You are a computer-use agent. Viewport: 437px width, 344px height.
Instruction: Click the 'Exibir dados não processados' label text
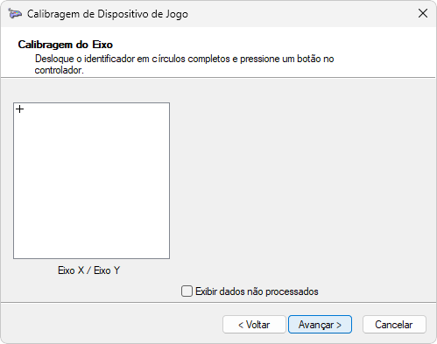[x=257, y=291]
